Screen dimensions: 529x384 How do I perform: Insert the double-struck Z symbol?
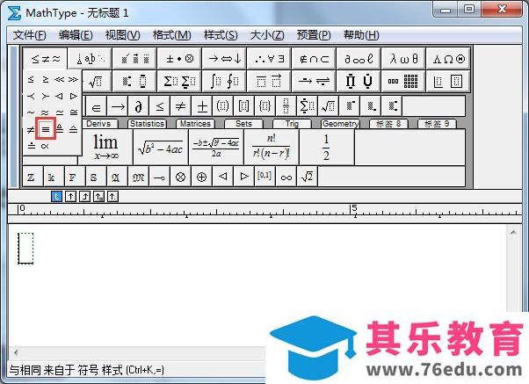(31, 177)
